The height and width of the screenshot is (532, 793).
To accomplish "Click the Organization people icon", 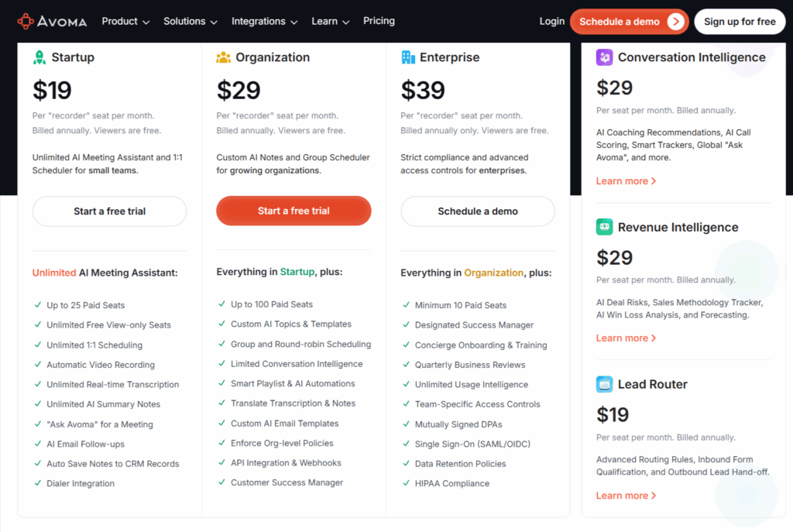I will [x=224, y=57].
